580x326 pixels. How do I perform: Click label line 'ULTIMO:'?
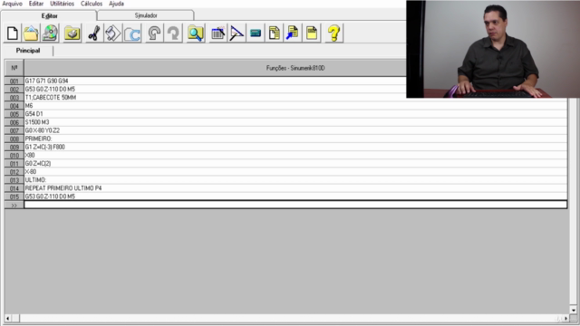click(x=295, y=180)
